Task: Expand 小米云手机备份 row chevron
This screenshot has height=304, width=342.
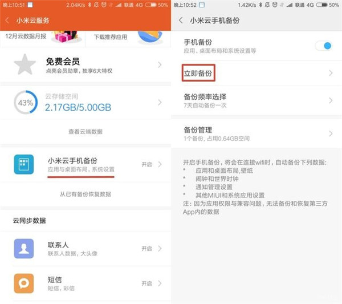Action: tap(160, 164)
